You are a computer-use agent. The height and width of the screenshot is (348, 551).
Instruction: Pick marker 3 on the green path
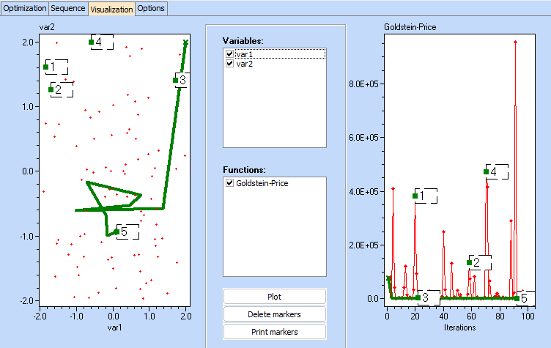(x=176, y=80)
